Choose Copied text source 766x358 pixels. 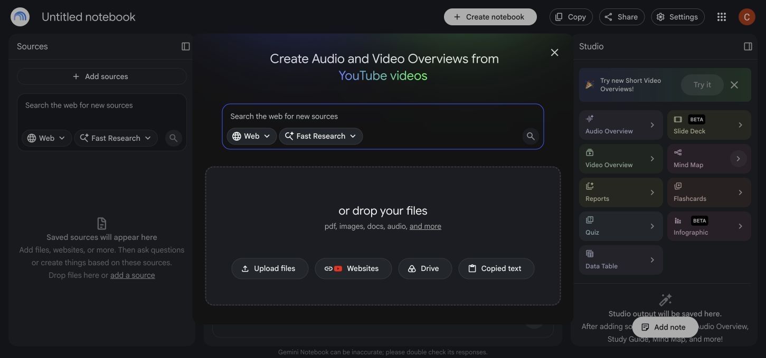coord(496,268)
